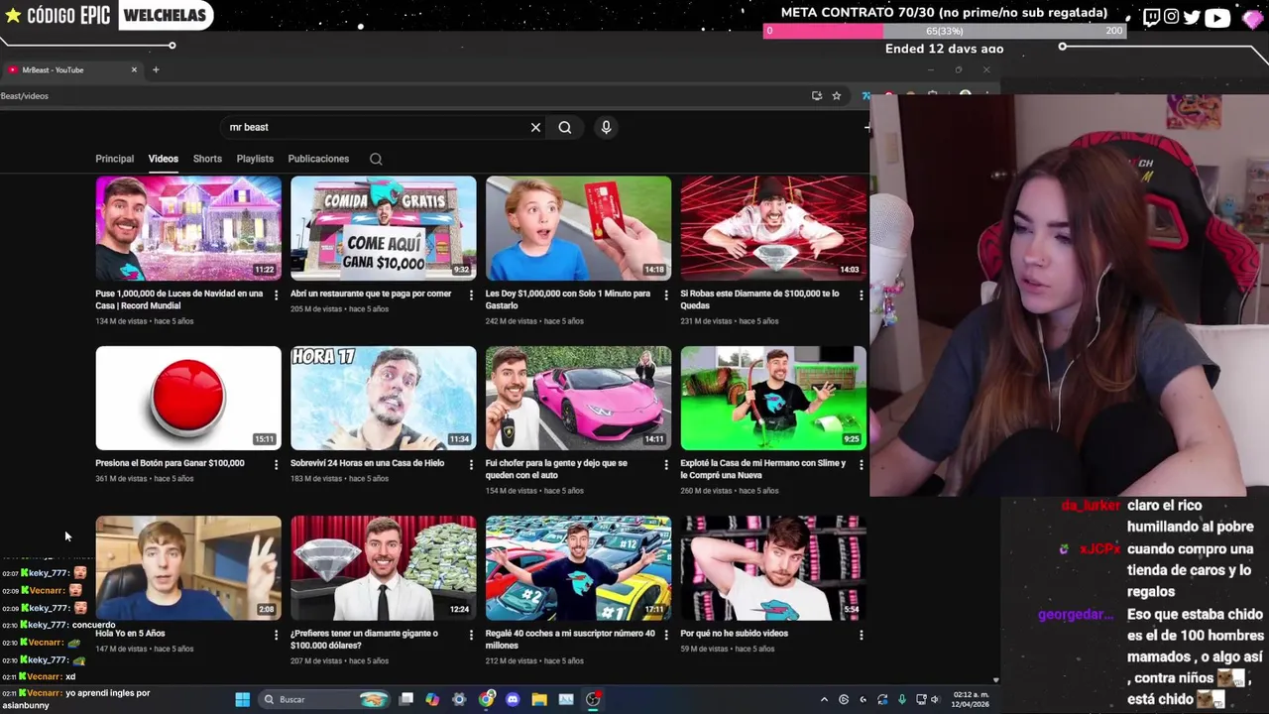This screenshot has height=714, width=1269.
Task: Open options for Hola Yo en 5 Años video
Action: coord(276,635)
